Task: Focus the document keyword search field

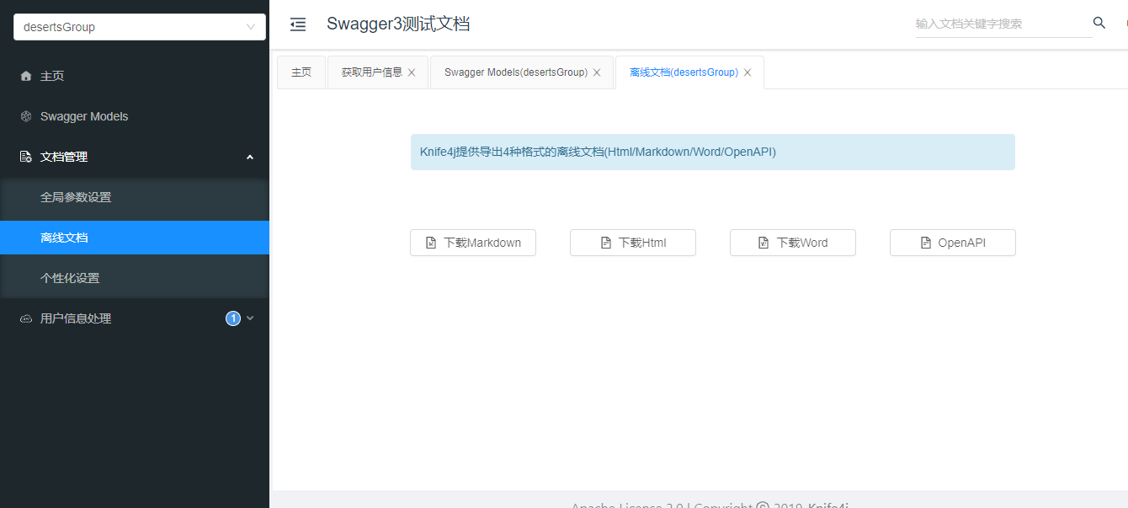Action: tap(1003, 24)
